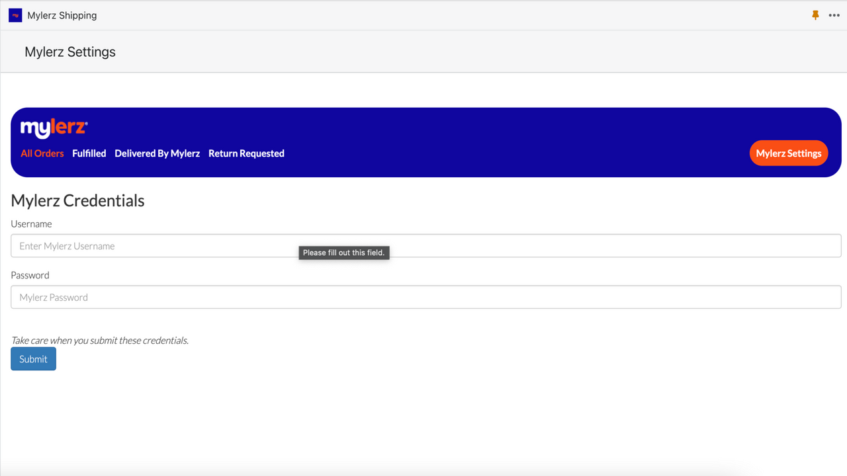This screenshot has width=847, height=476.
Task: Click the Password field label
Action: [30, 275]
